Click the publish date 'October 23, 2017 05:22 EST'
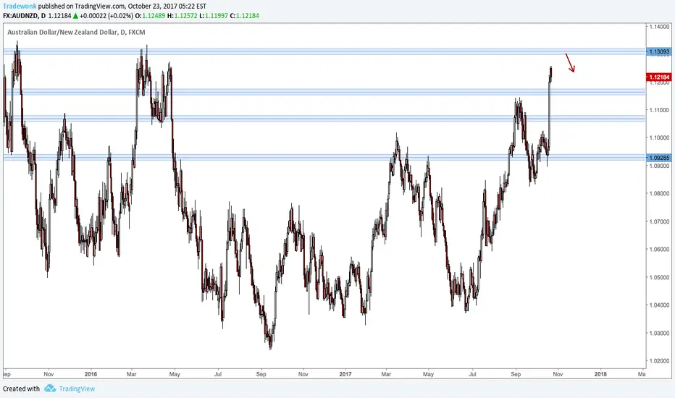This screenshot has height=398, width=675. (x=167, y=7)
